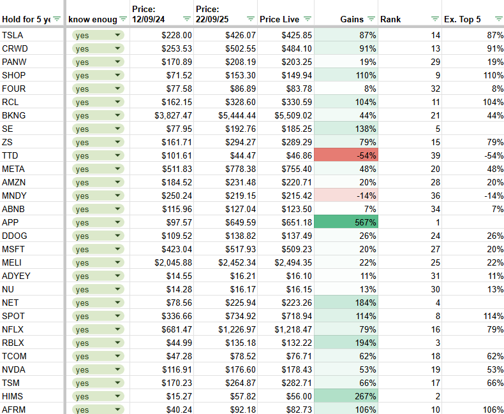Open filter for Price 22/09/25 column
Viewport: 504px width, 414px height.
click(x=251, y=19)
